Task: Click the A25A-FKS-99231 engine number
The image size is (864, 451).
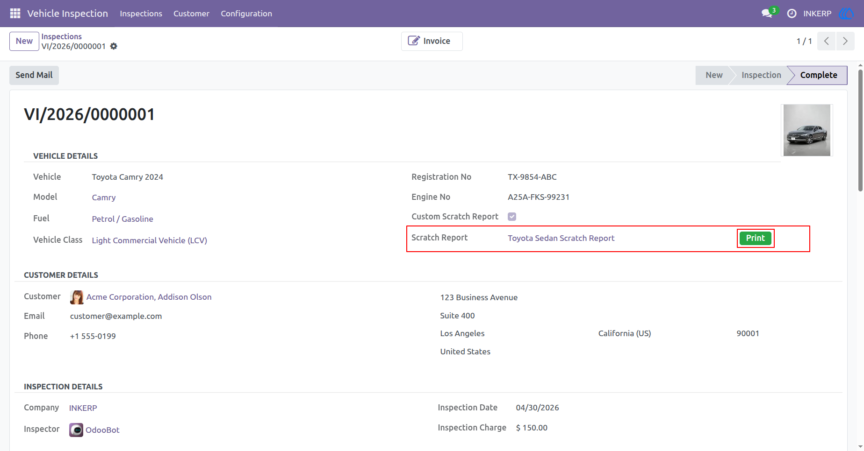Action: [539, 197]
